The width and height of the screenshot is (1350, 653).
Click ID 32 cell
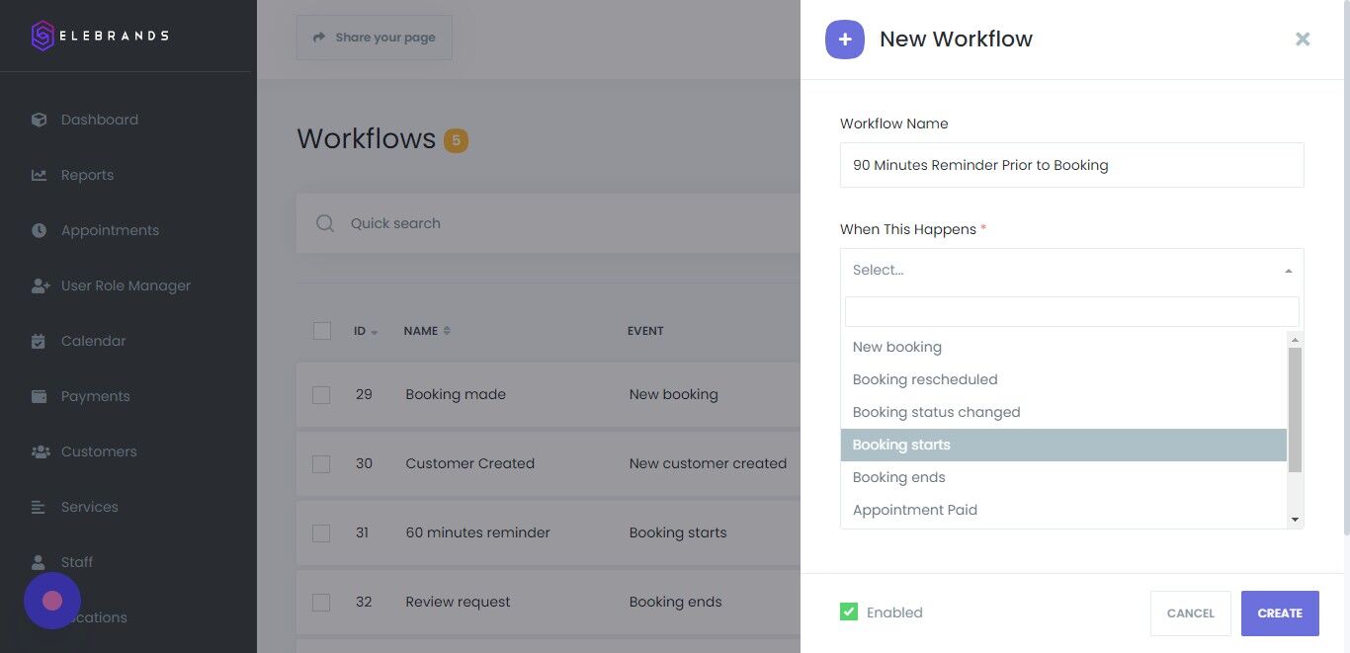[x=364, y=602]
